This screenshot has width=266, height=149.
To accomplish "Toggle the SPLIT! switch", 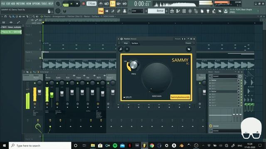I will point(128,97).
